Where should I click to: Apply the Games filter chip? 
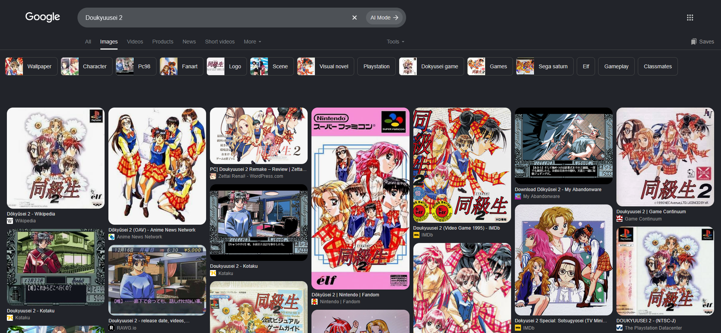[490, 66]
